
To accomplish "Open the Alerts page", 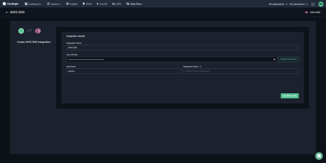I will 87,4.
